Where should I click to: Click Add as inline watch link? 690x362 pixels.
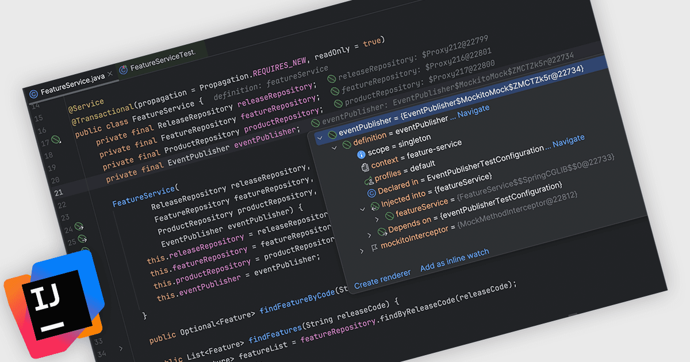coord(454,260)
